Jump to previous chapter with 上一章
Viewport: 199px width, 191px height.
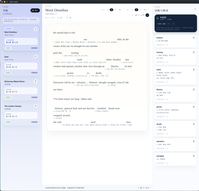pos(60,17)
